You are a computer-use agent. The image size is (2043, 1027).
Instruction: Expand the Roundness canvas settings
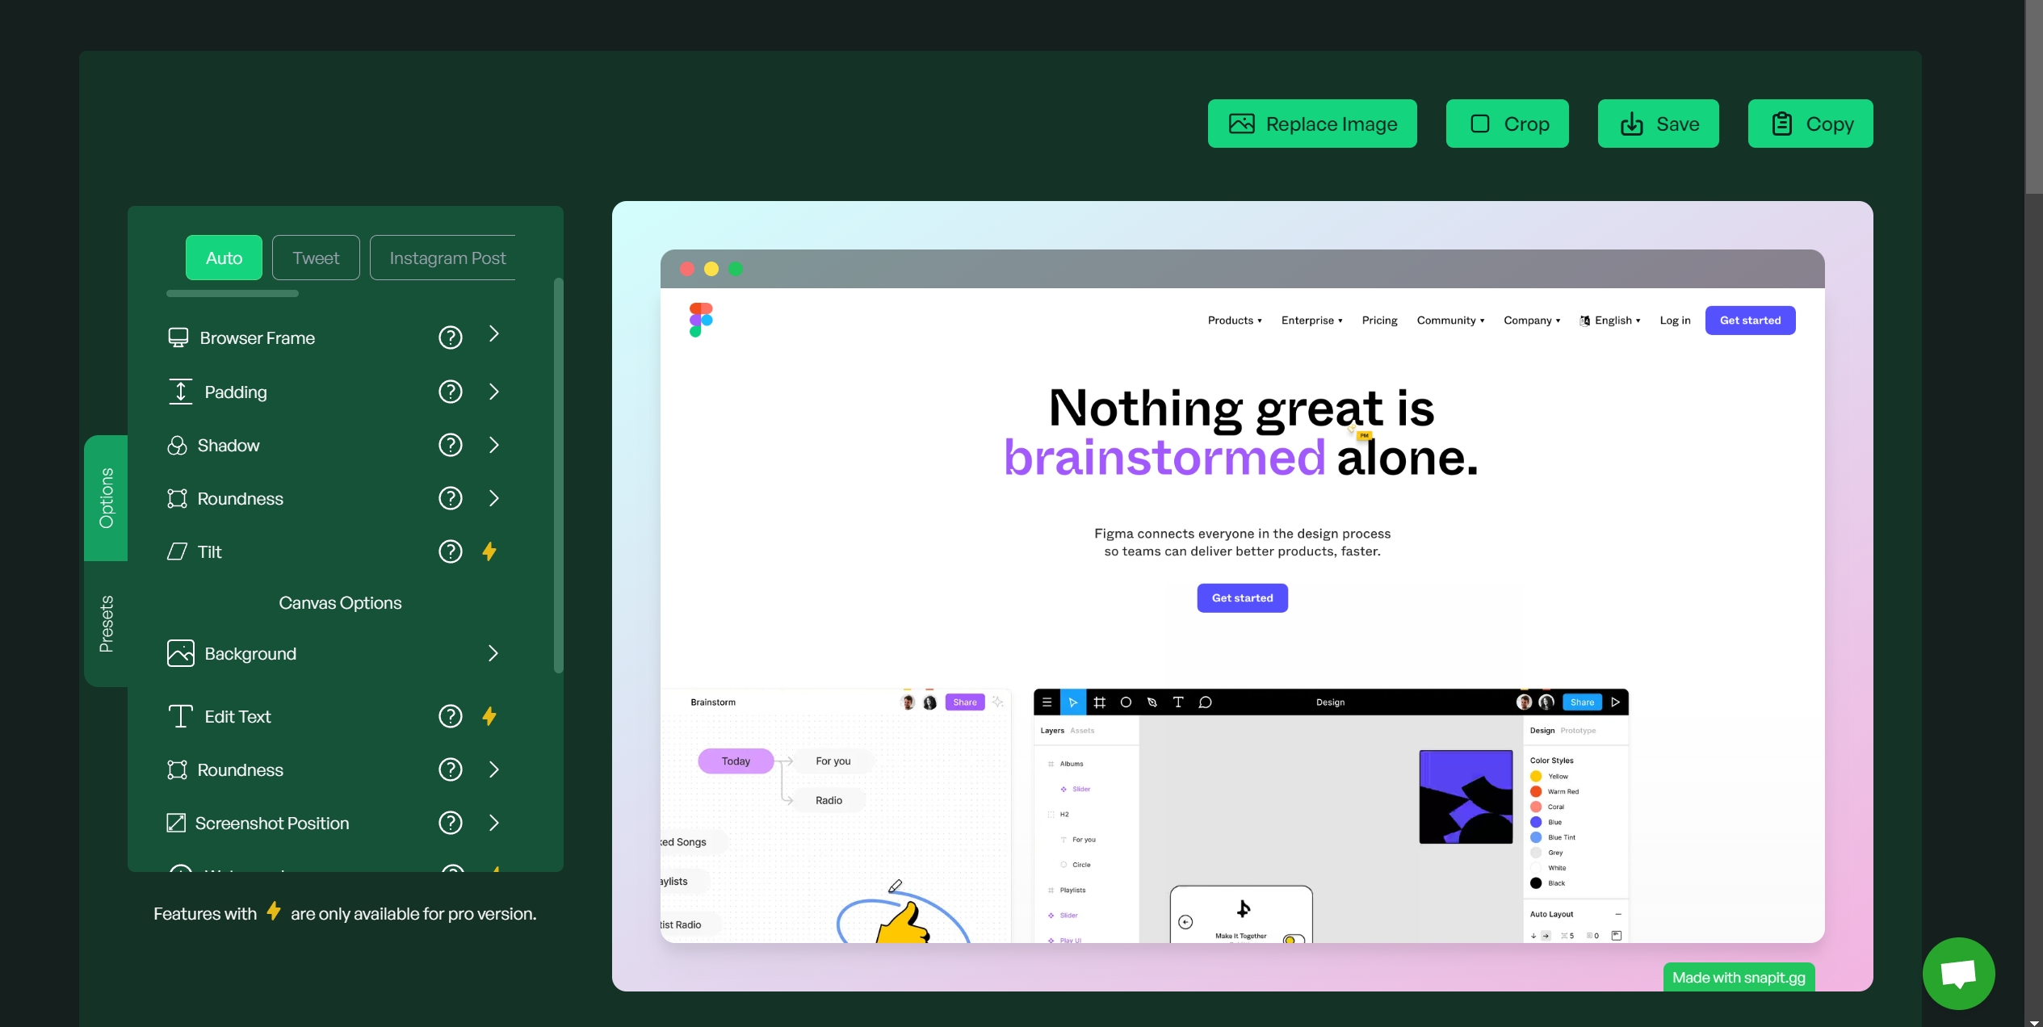(x=493, y=770)
